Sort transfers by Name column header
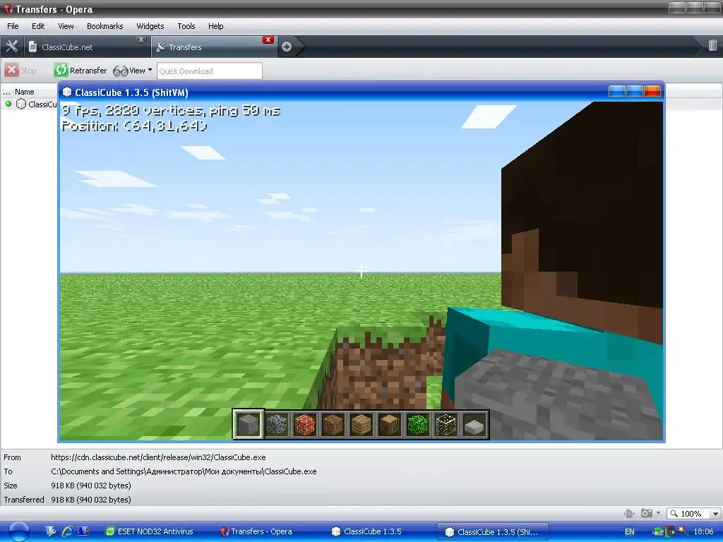The height and width of the screenshot is (542, 723). 24,92
